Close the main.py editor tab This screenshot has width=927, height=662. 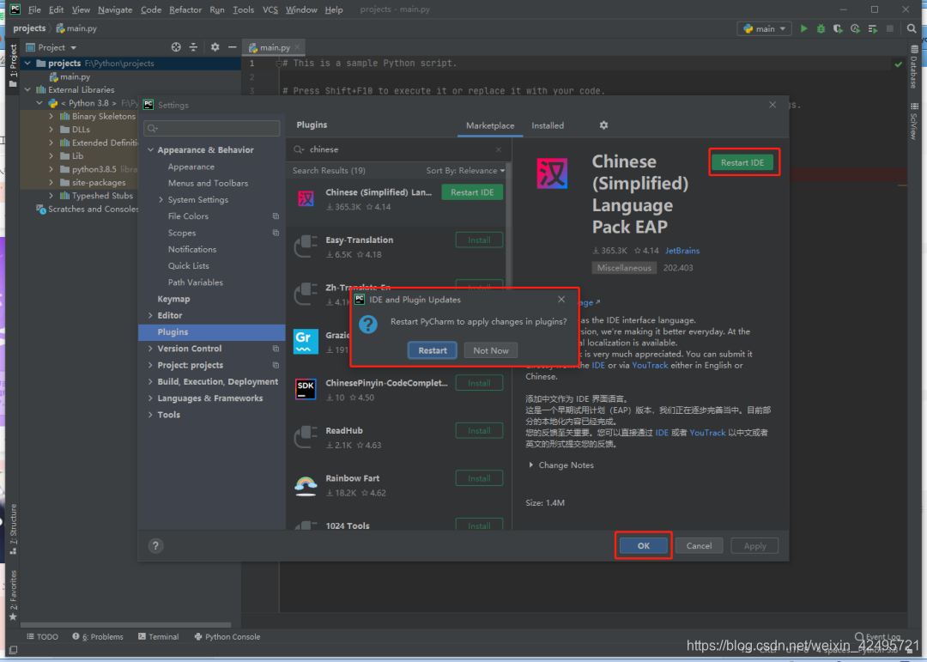[x=297, y=47]
